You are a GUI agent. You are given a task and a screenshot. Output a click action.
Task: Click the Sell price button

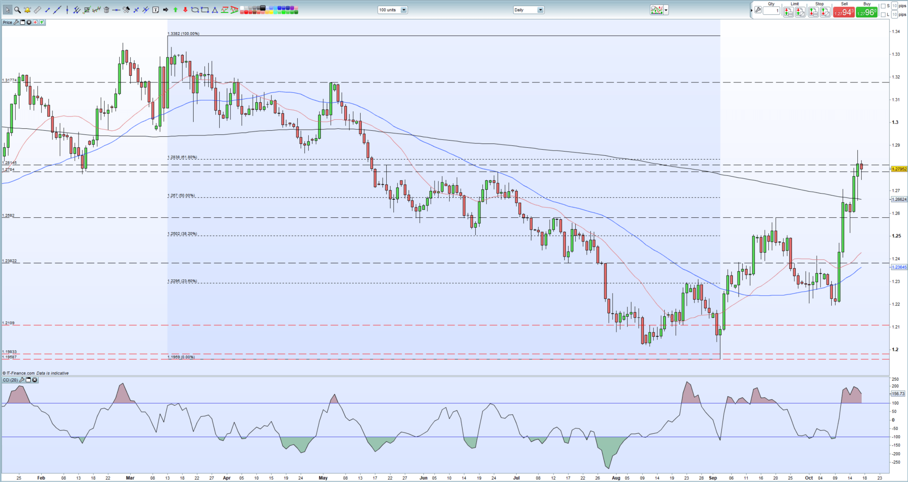click(844, 12)
